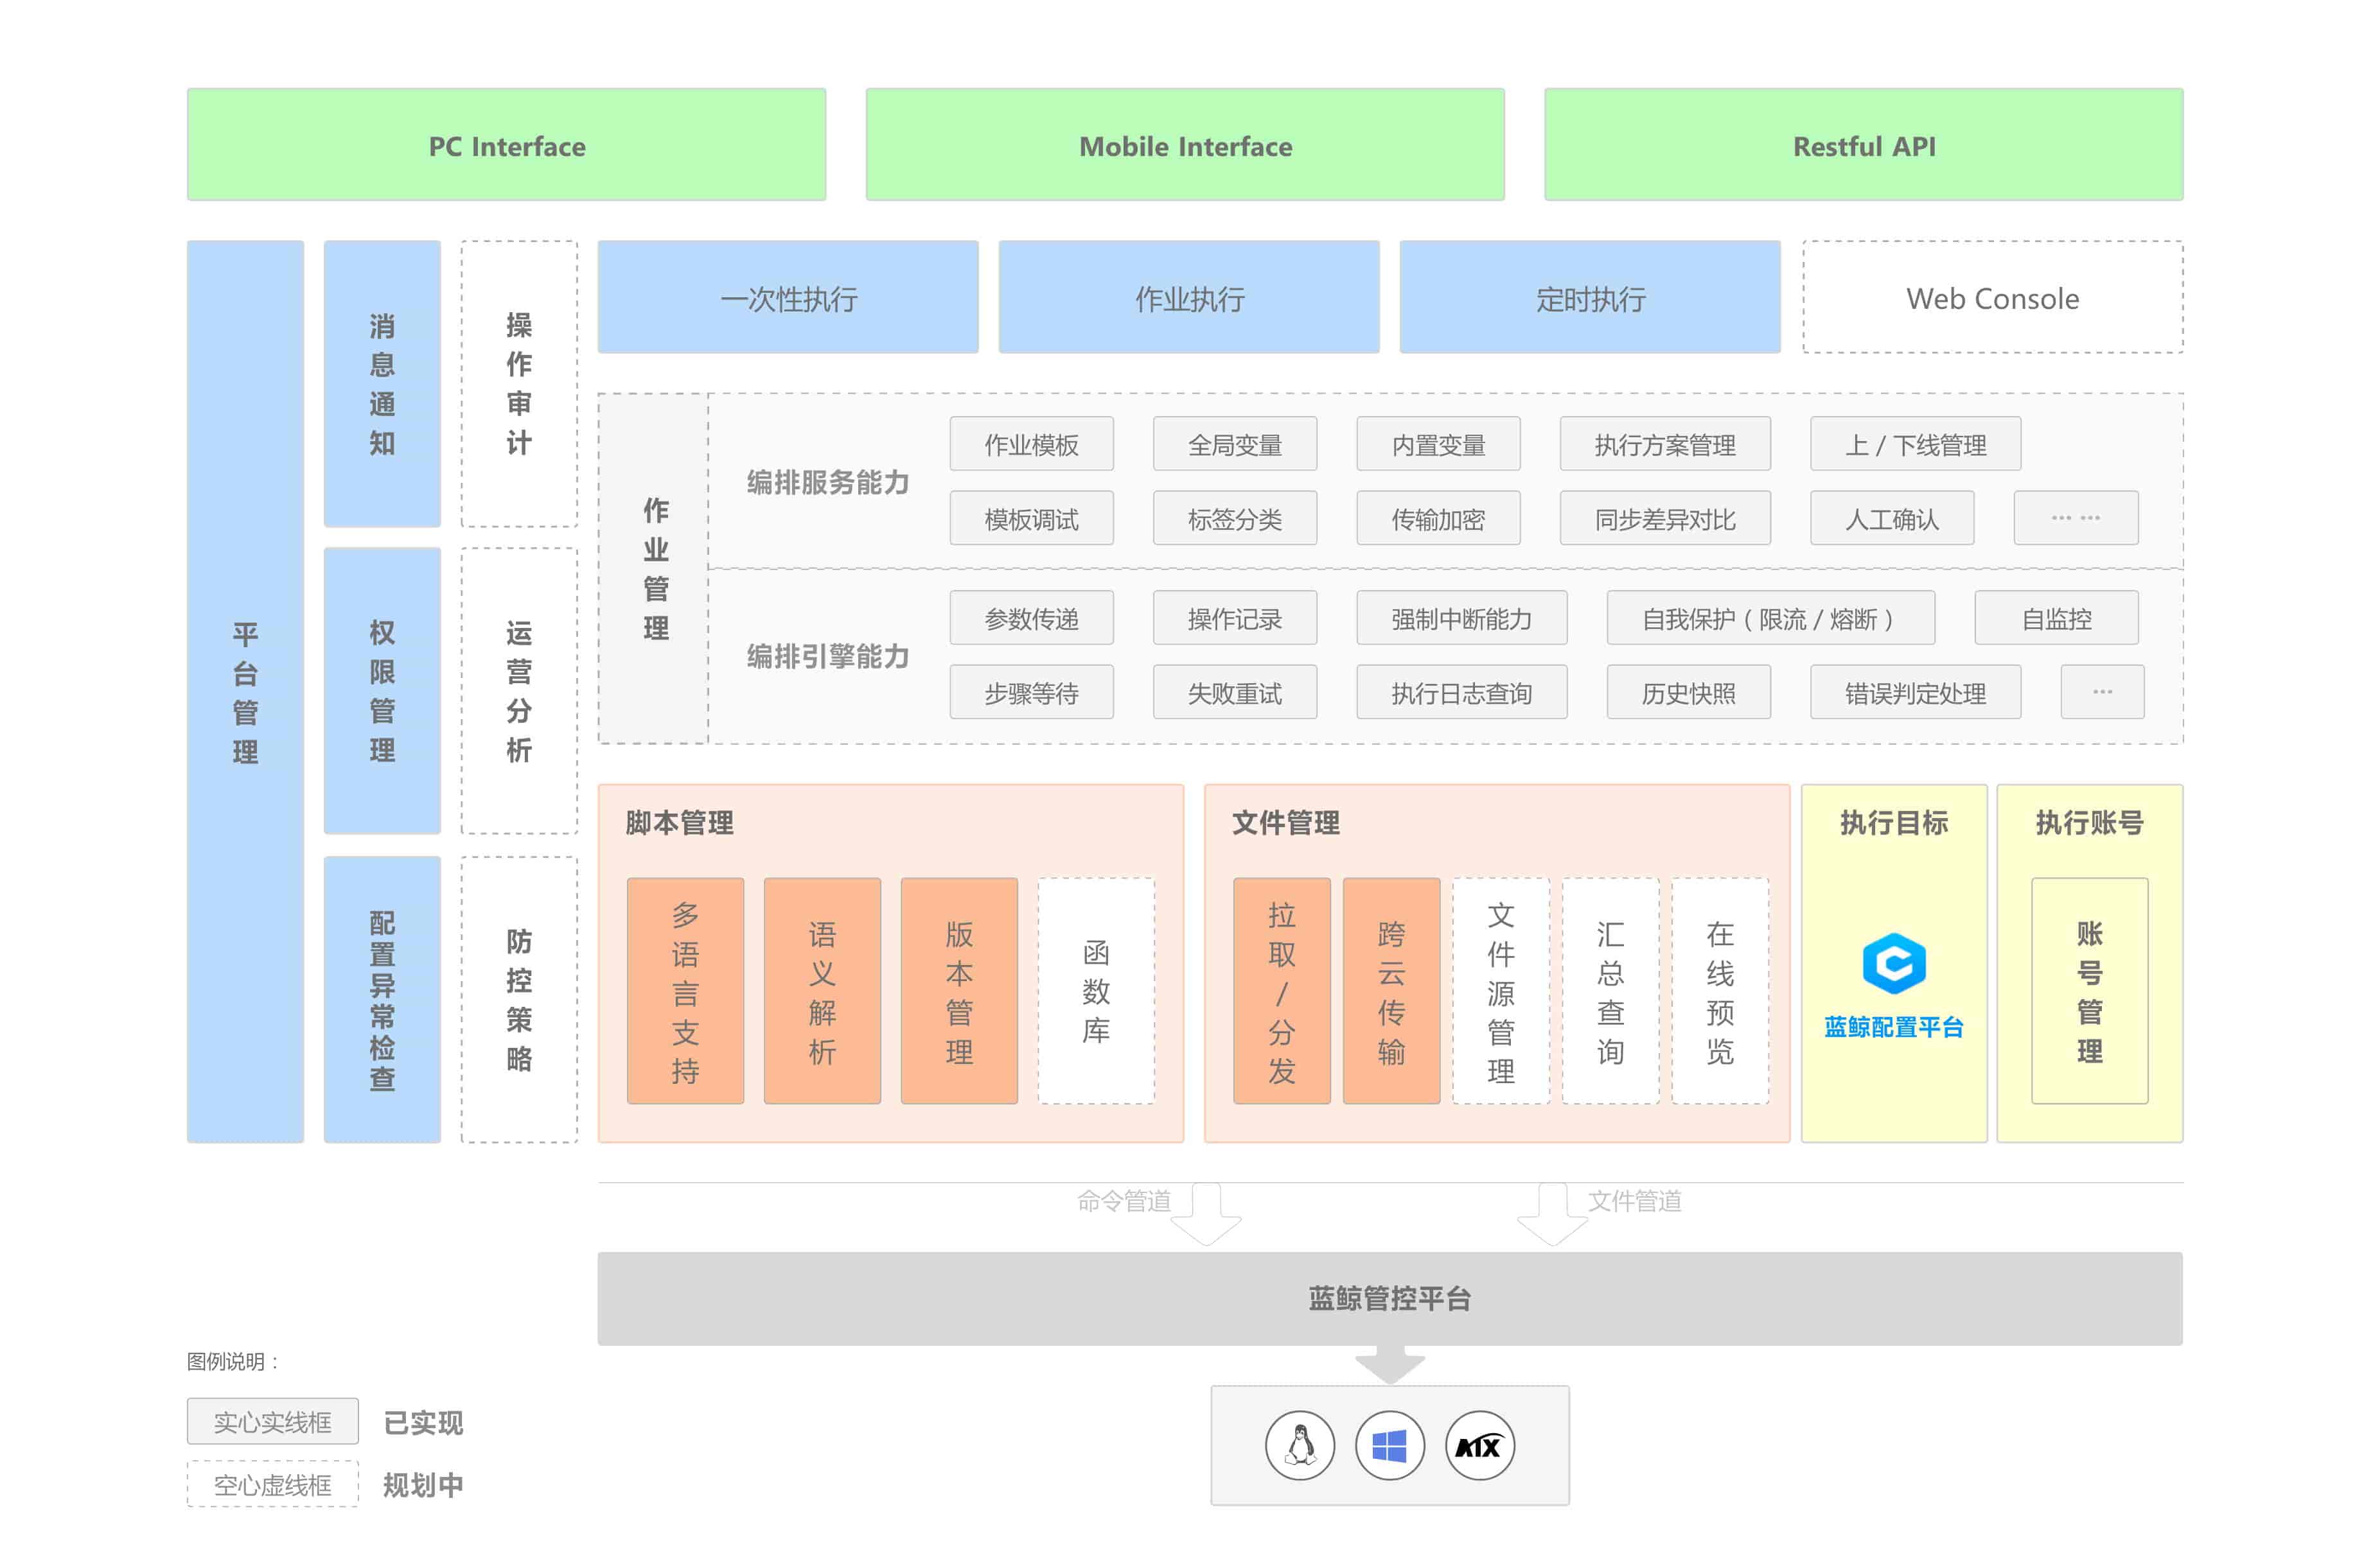This screenshot has height=1568, width=2373.
Task: Click the Windows logo icon
Action: pos(1389,1445)
